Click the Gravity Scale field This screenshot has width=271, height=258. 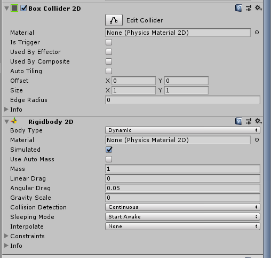182,198
